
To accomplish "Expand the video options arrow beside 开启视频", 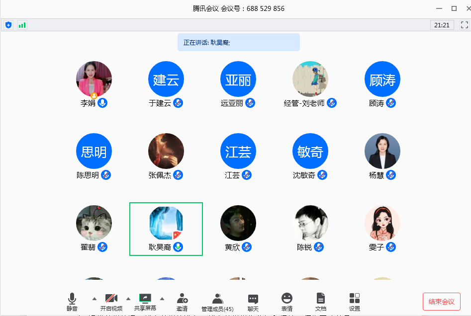I will [x=128, y=299].
